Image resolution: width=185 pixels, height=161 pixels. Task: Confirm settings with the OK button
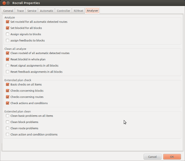tap(172, 157)
